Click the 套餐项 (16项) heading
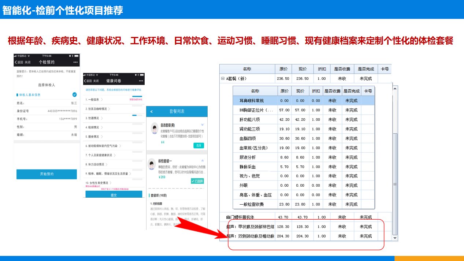 159,196
